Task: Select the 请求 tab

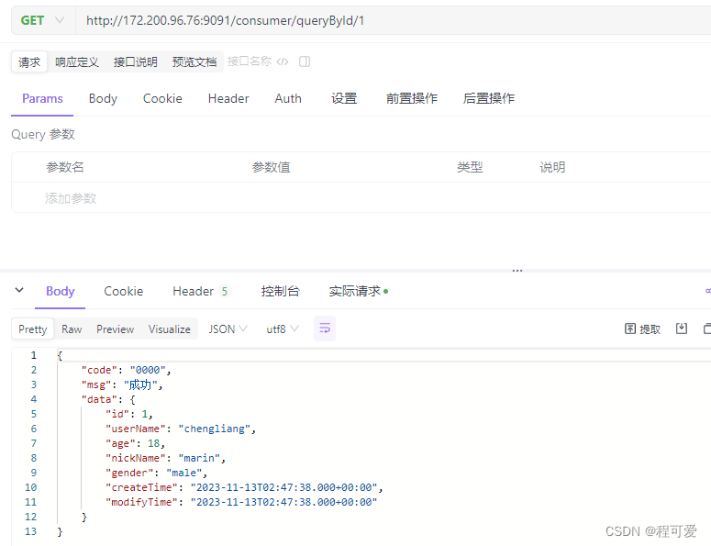Action: point(29,61)
